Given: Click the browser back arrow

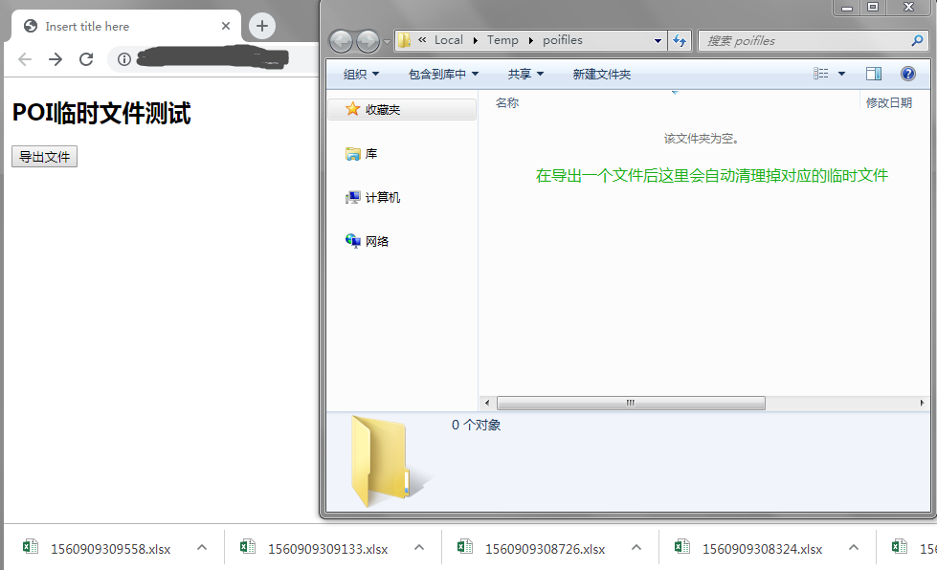Looking at the screenshot, I should [x=24, y=59].
